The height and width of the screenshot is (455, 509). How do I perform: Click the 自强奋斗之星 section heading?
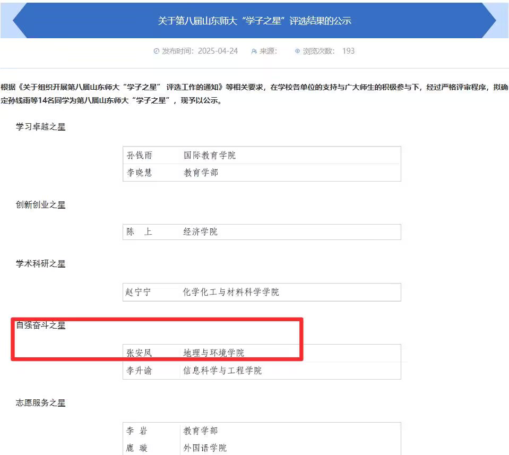point(41,325)
